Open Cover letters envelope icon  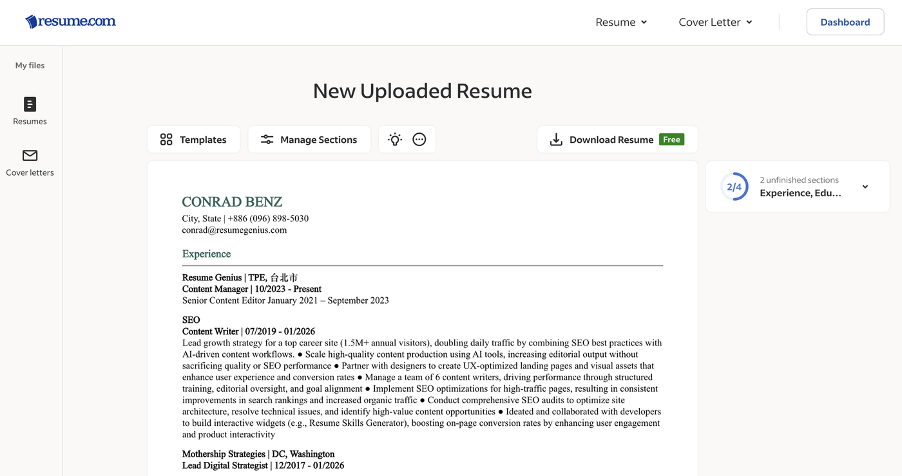(30, 156)
